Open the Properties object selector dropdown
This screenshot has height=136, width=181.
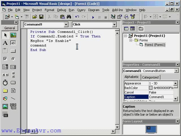pyautogui.click(x=176, y=71)
